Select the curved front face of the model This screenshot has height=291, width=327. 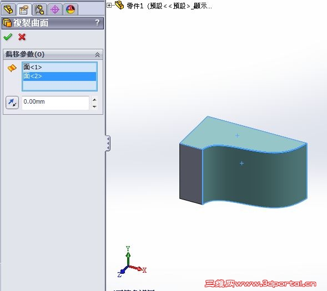click(x=254, y=177)
